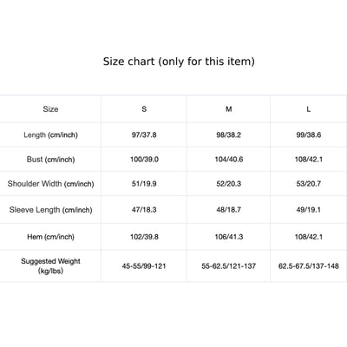Click the S column header

(x=144, y=109)
